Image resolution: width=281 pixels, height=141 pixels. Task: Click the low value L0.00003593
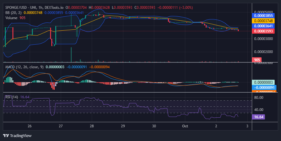click(x=122, y=8)
